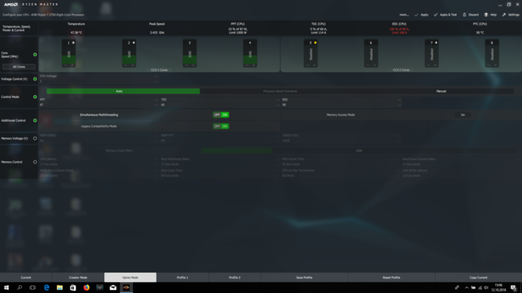Click core 1 plus button

pyautogui.click(x=72, y=65)
